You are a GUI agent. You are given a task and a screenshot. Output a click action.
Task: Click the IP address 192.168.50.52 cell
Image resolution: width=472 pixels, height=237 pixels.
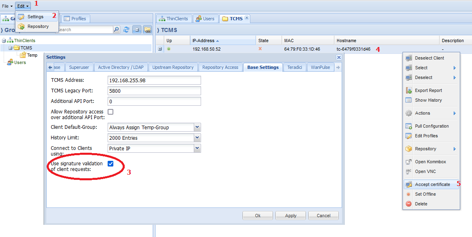tap(206, 49)
